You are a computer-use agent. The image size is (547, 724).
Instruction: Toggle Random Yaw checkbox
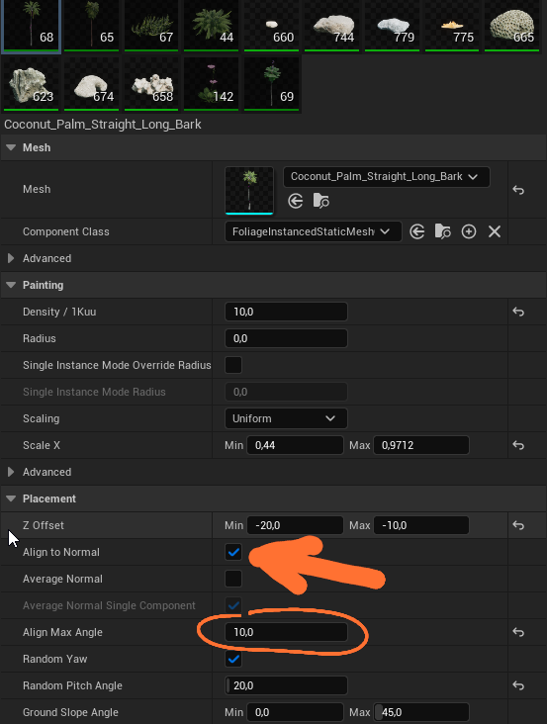pyautogui.click(x=233, y=659)
